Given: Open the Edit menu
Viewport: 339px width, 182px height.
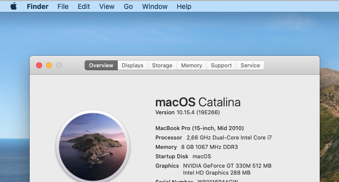Looking at the screenshot, I should point(84,6).
